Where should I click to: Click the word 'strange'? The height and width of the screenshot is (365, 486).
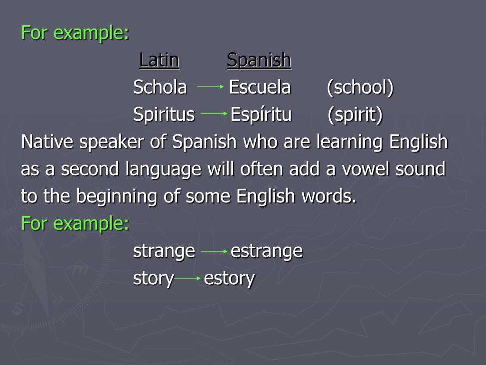pyautogui.click(x=164, y=251)
